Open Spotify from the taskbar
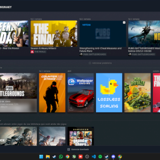The width and height of the screenshot is (160, 160). pyautogui.click(x=100, y=156)
